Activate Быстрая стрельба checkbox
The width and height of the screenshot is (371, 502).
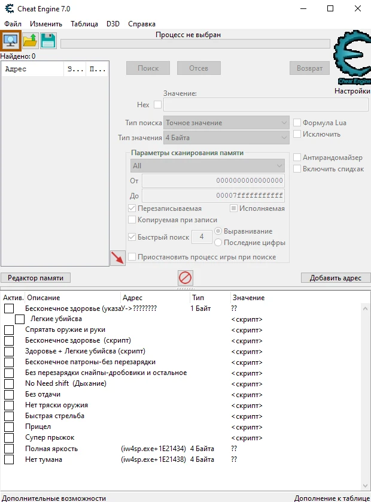point(9,416)
